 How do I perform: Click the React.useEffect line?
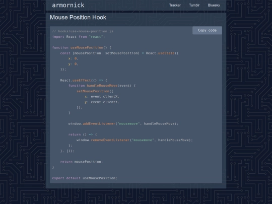pos(84,80)
